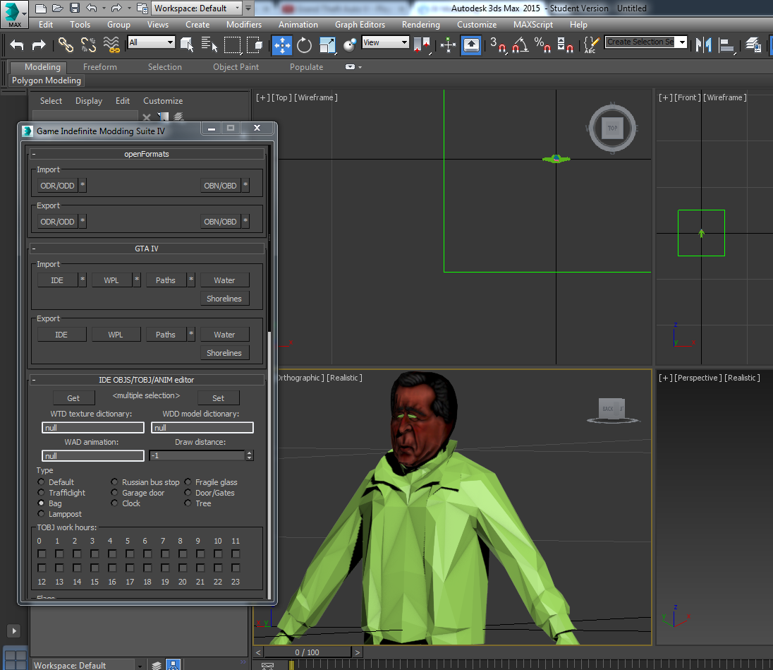Screen dimensions: 773x670
Task: Click the Export OBN/OBD button
Action: tap(220, 222)
